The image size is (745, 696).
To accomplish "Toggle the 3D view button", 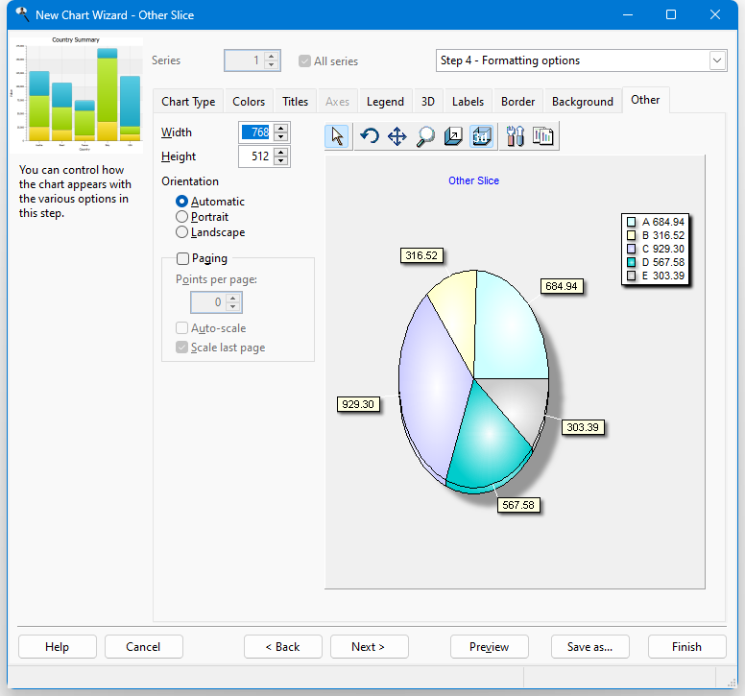I will pos(481,136).
